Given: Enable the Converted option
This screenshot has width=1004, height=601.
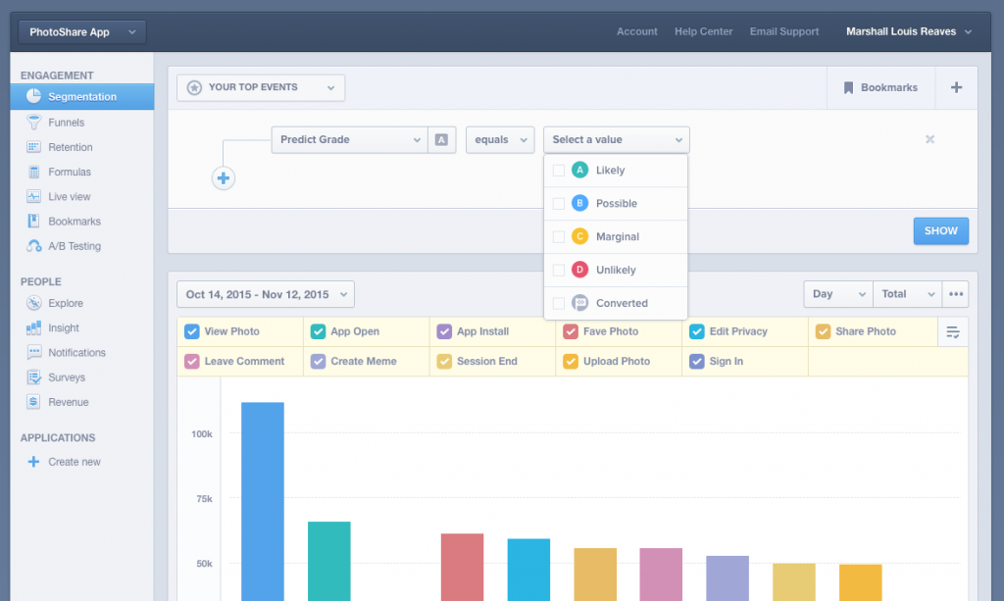Looking at the screenshot, I should pos(557,302).
